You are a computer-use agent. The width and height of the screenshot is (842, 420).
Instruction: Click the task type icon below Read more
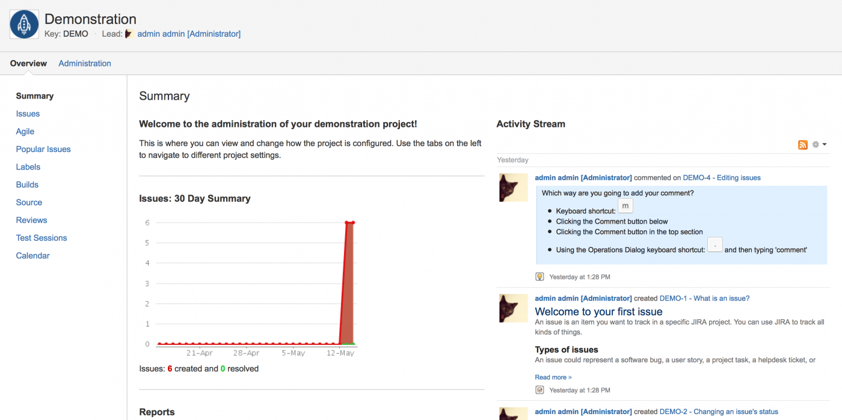click(539, 390)
